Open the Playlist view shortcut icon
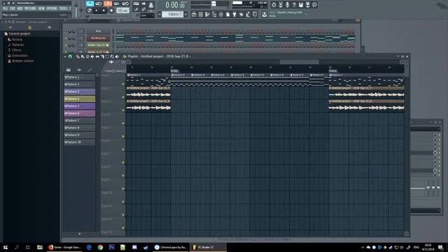 (194, 14)
